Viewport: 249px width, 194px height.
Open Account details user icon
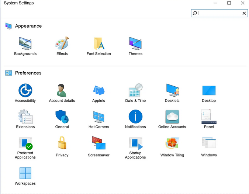(62, 90)
